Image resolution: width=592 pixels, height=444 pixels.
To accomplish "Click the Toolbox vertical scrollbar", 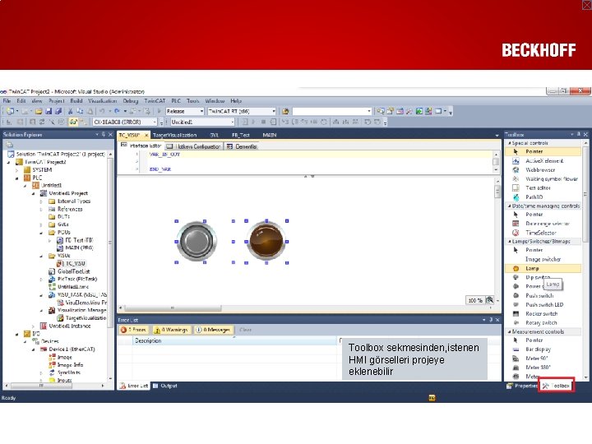I will (585, 260).
